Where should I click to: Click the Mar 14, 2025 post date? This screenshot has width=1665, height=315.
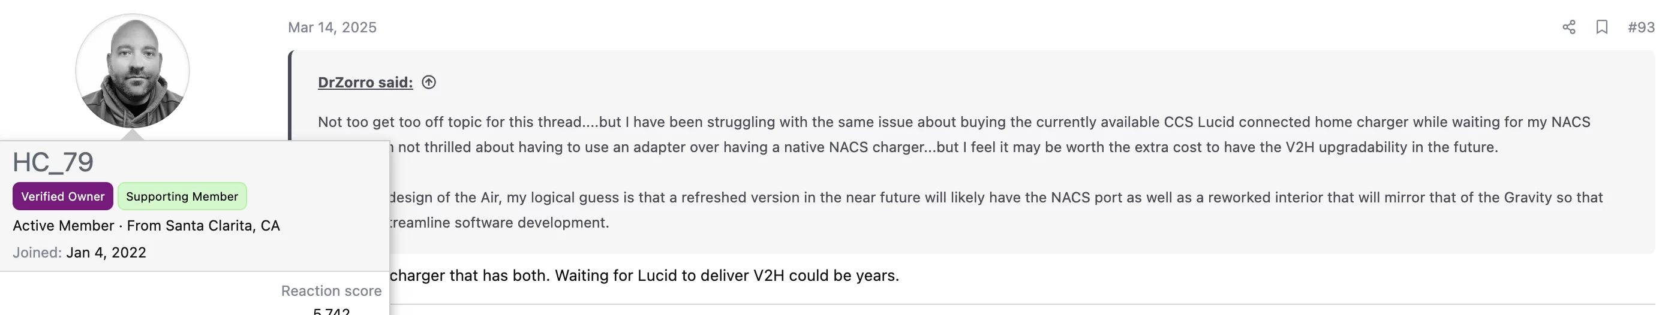point(332,27)
